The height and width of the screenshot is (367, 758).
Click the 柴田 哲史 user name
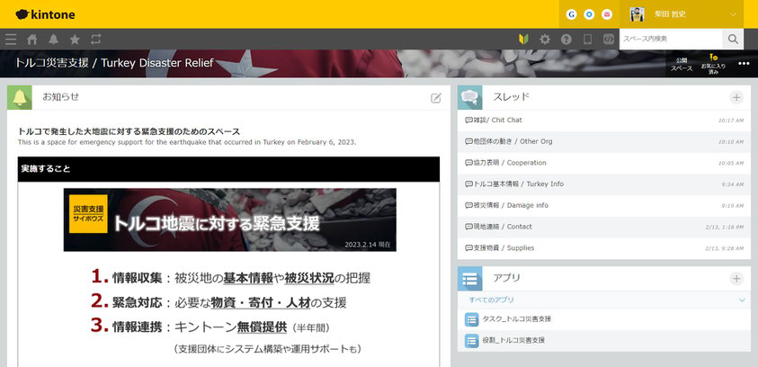point(670,14)
